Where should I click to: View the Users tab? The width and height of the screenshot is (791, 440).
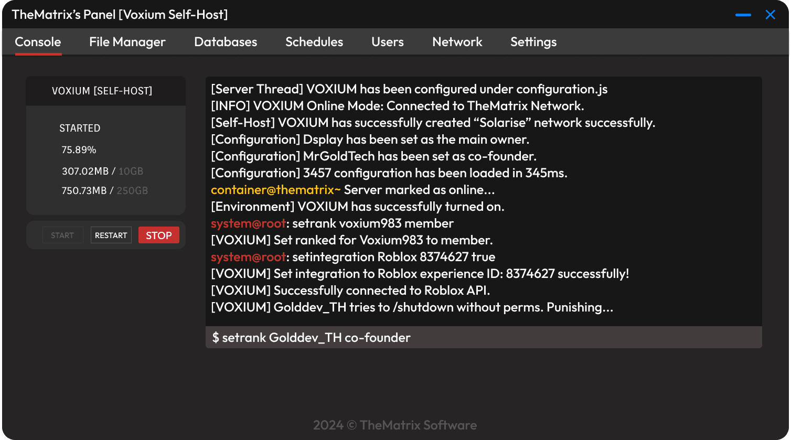[387, 41]
